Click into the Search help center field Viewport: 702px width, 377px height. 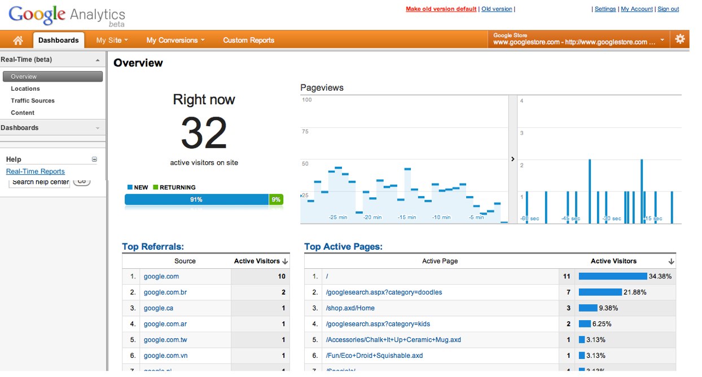pyautogui.click(x=40, y=182)
